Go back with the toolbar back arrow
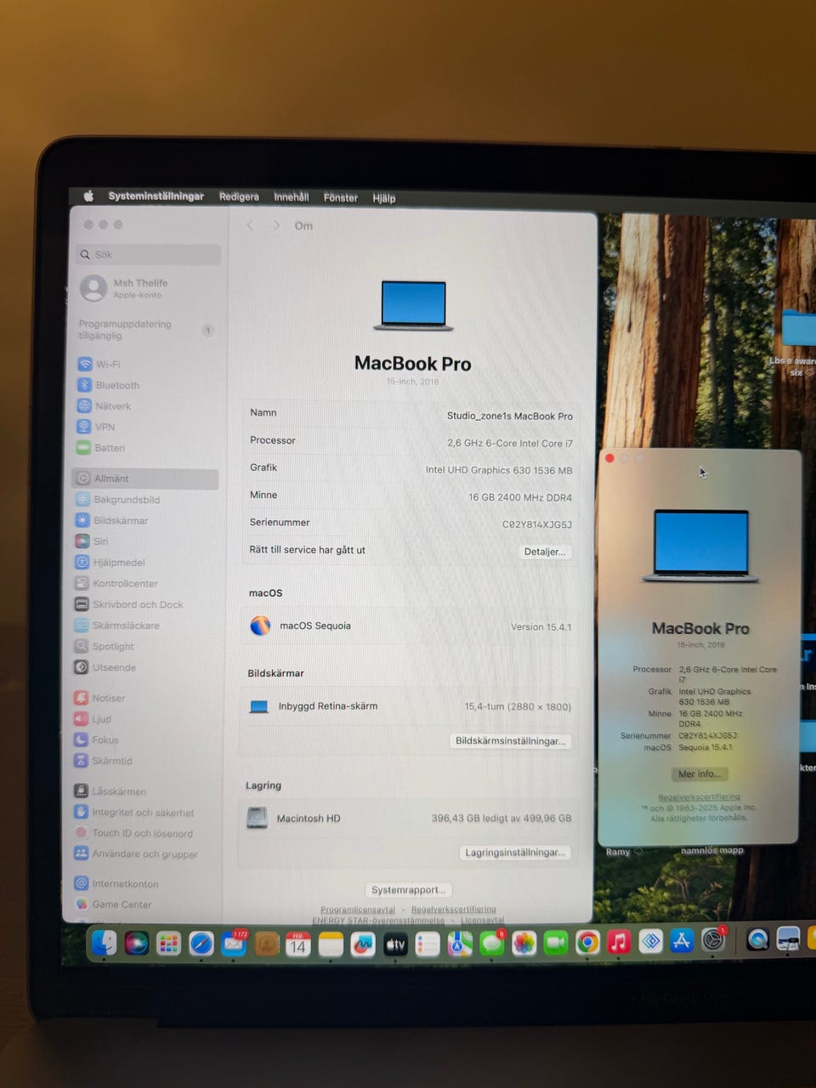 tap(250, 225)
